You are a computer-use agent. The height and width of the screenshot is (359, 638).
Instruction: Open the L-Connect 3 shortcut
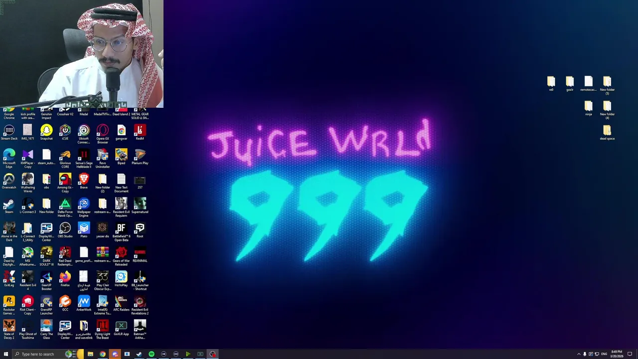[x=28, y=206]
